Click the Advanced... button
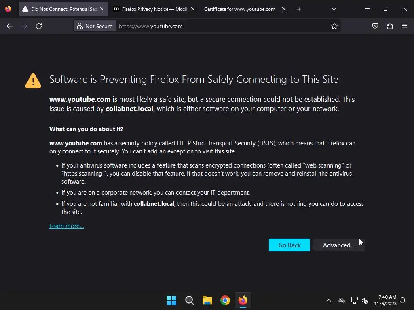The height and width of the screenshot is (310, 414). [339, 245]
